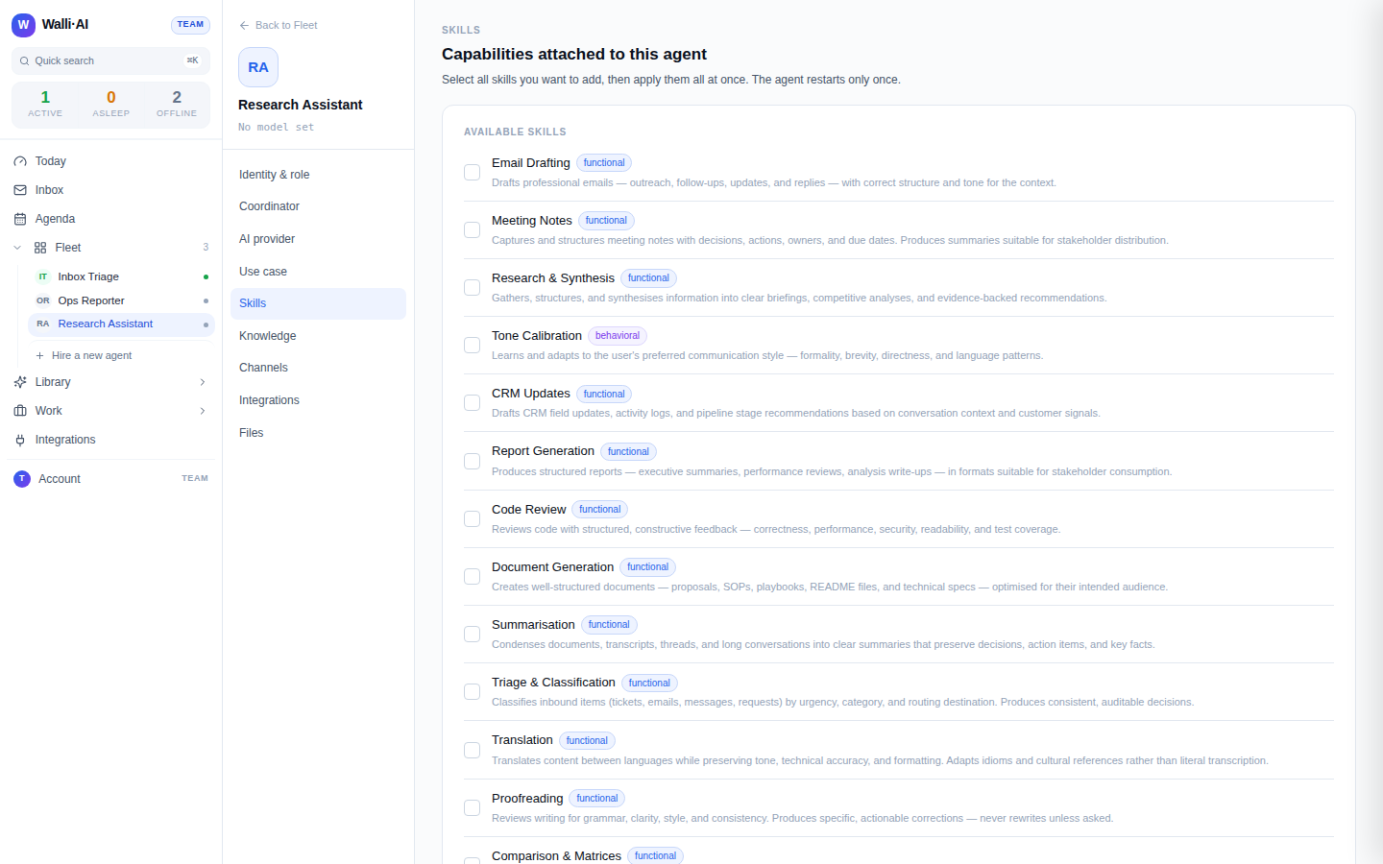1383x864 pixels.
Task: Open Integrations in the agent menu
Action: pyautogui.click(x=318, y=400)
